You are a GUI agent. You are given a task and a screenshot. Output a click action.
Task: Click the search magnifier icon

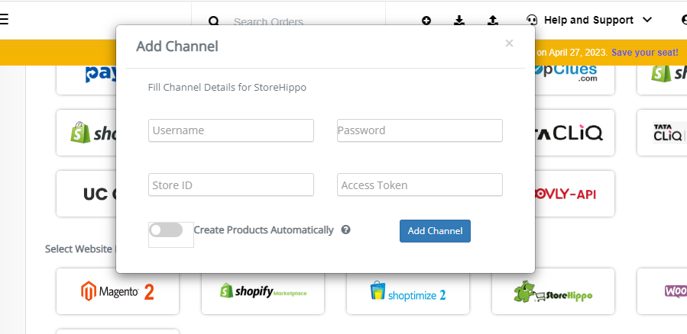[x=213, y=21]
